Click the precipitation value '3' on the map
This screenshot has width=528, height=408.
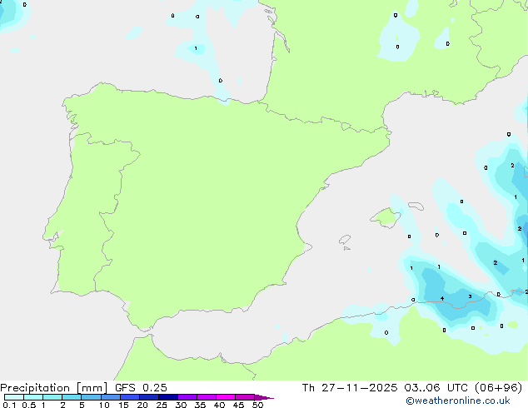[x=470, y=296]
